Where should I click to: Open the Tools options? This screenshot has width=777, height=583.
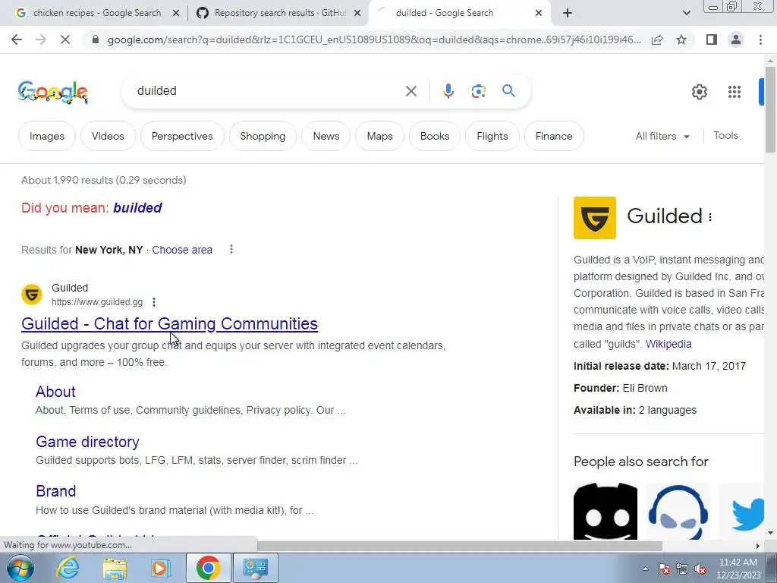coord(725,135)
